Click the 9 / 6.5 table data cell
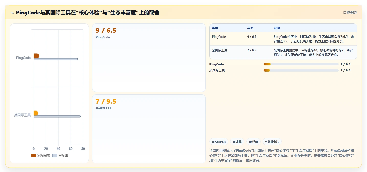Screen dimensions: 367x172 point(252,37)
